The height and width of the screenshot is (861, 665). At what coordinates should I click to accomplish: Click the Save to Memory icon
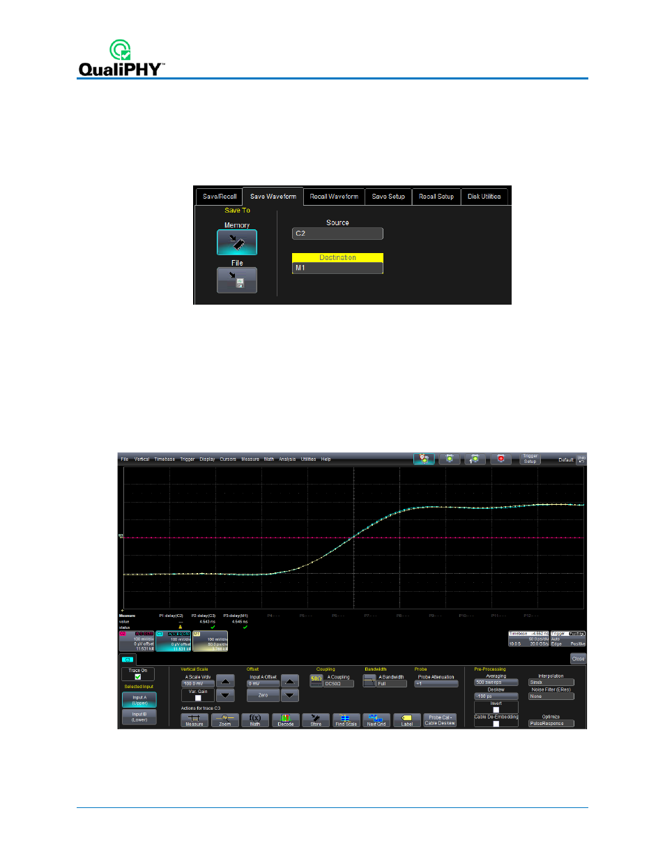[237, 242]
